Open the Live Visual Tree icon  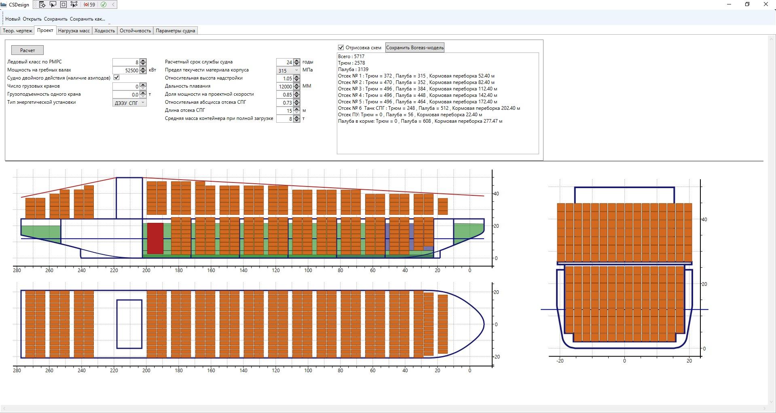pos(42,4)
